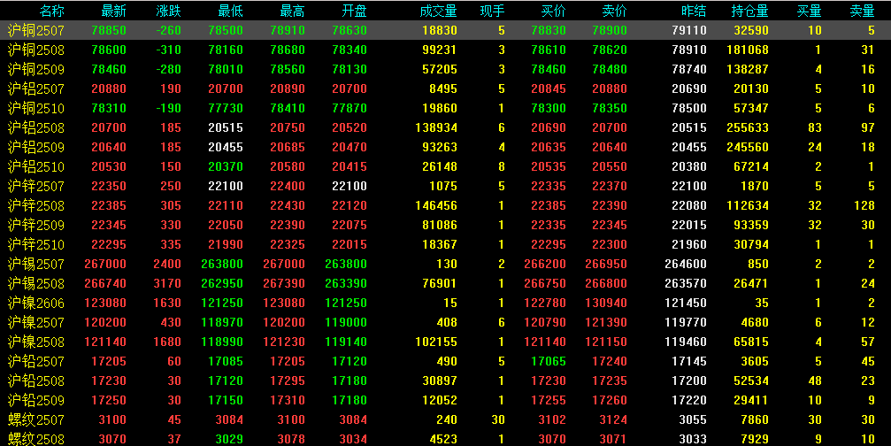Select the 沪铜2507 contract row
Viewport: 891px width, 446px height.
click(446, 30)
